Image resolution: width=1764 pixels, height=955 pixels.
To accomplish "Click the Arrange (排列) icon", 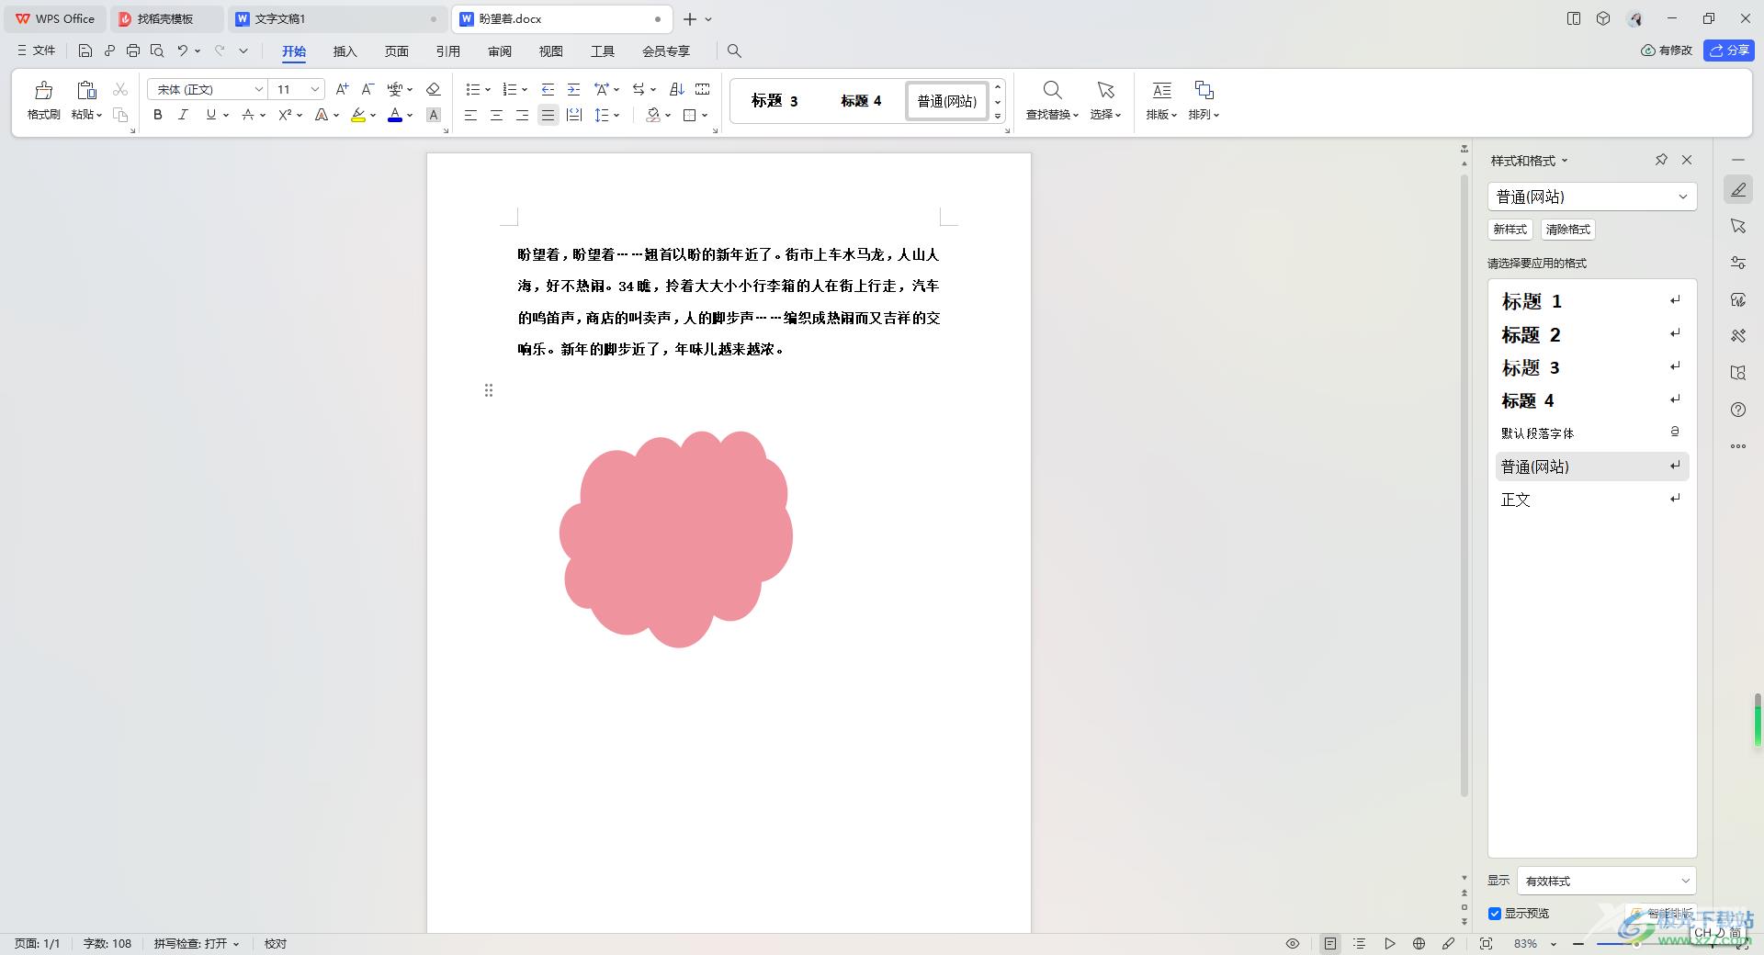I will [1204, 90].
